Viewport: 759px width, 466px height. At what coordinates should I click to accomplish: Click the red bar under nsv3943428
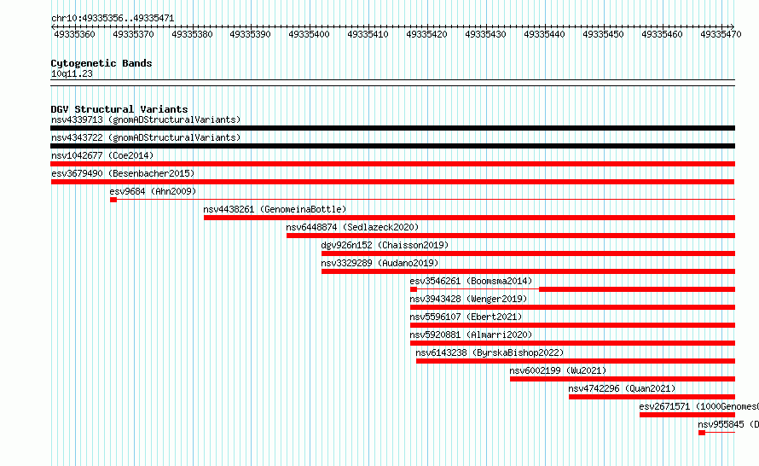[x=572, y=307]
